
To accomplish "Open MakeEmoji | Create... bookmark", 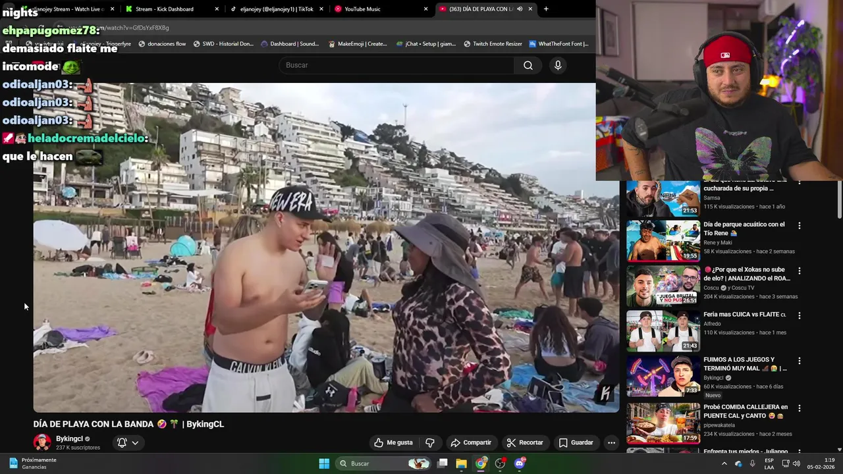I will [x=358, y=44].
